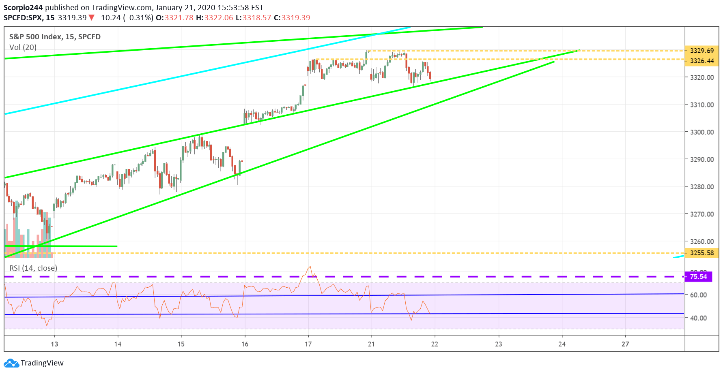Select the purple dashed RSI level line
Image resolution: width=723 pixels, height=374 pixels.
pyautogui.click(x=344, y=277)
